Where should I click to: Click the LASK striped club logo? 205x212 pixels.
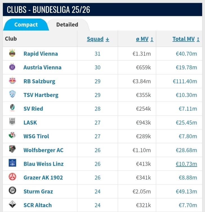tap(12, 122)
